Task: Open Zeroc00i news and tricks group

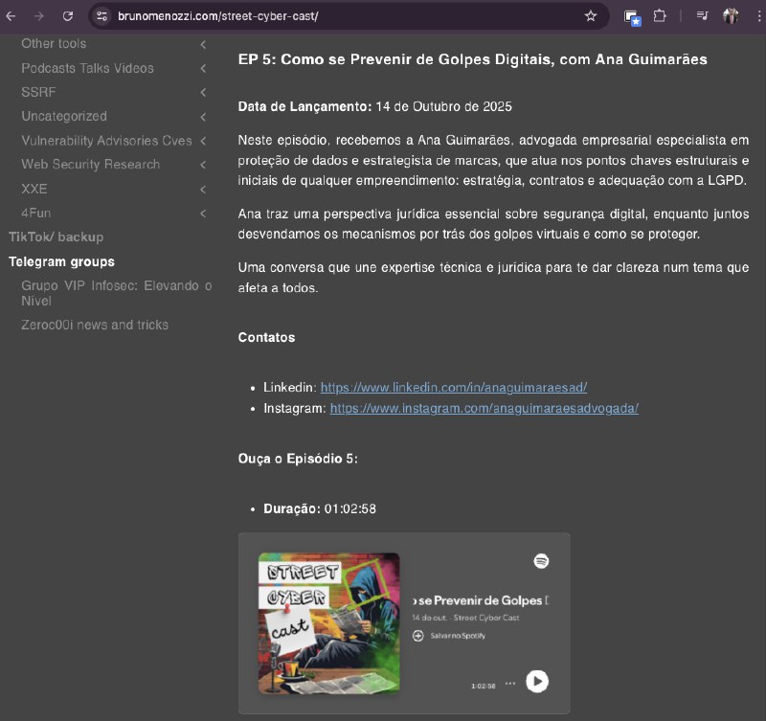Action: point(95,325)
